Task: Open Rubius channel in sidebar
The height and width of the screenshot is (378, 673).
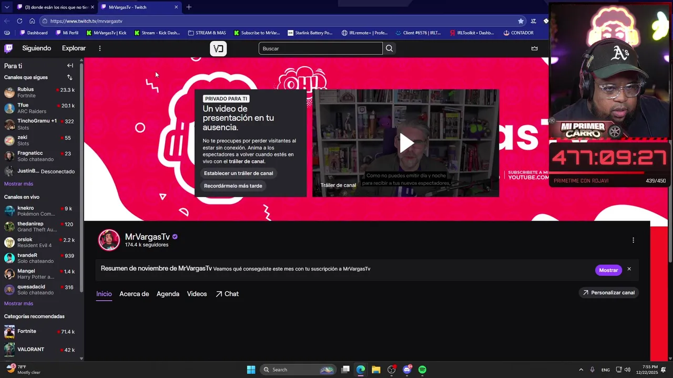Action: tap(41, 92)
